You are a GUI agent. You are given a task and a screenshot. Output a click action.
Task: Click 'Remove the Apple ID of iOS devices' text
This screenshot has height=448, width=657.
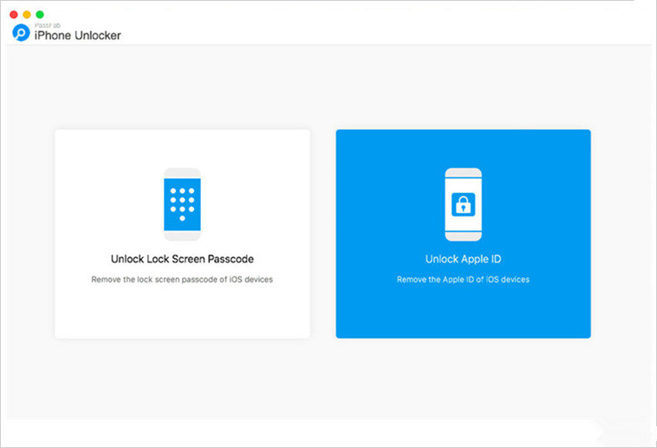pyautogui.click(x=463, y=280)
